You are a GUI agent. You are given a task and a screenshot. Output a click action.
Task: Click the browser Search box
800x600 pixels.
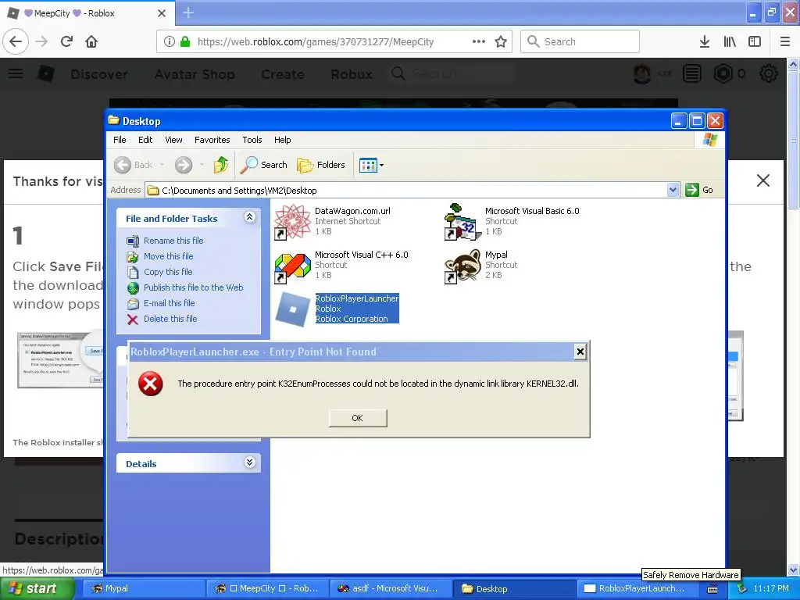(580, 41)
